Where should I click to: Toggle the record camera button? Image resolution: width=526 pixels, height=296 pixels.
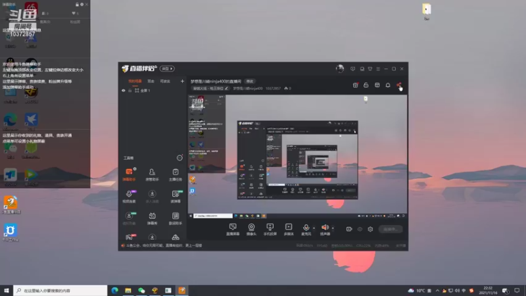349,229
